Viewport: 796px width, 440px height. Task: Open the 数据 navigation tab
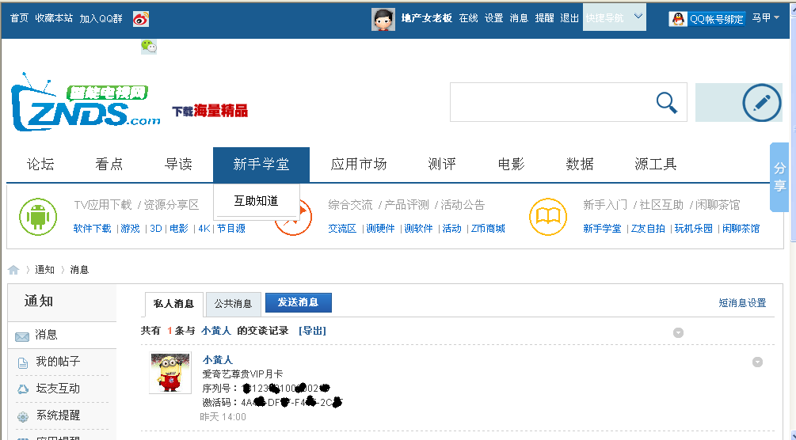580,165
